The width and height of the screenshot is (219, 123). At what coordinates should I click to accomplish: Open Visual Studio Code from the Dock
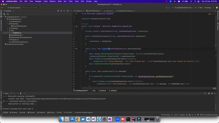tap(88, 119)
